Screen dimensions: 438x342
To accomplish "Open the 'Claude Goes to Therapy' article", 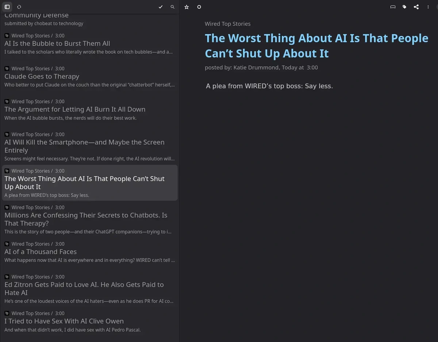I will click(42, 76).
